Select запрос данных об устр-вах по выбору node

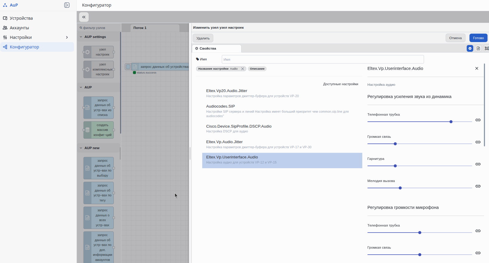click(x=99, y=168)
